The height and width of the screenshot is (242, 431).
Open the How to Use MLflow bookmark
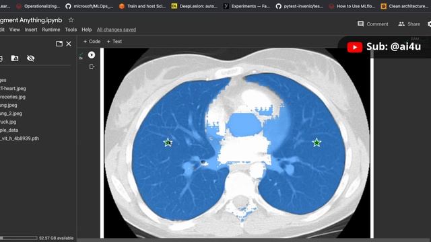click(352, 6)
